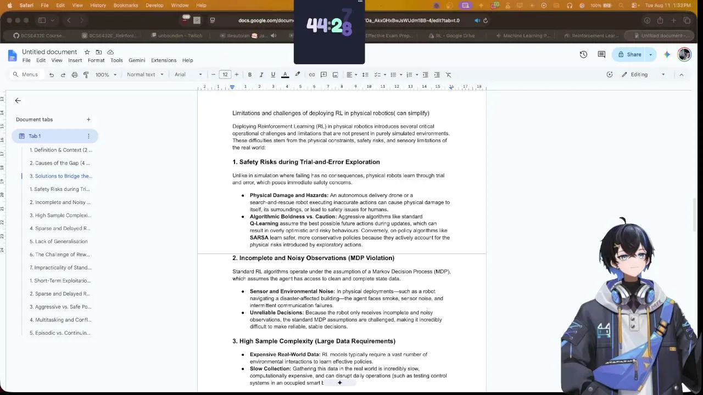
Task: View the cloud save status
Action: click(110, 52)
